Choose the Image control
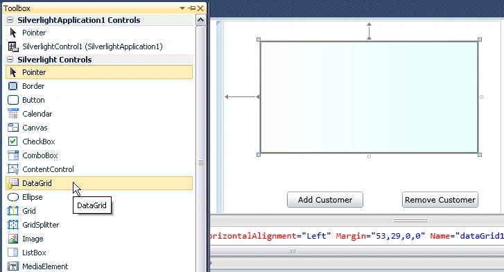This screenshot has width=504, height=272. (99, 239)
